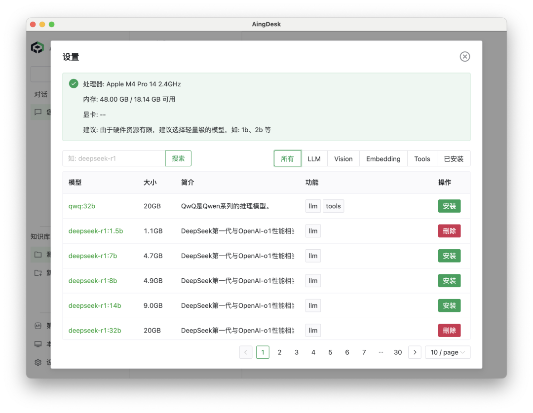Screen dimensions: 533x413
Task: Click the API icon in the sidebar
Action: pyautogui.click(x=38, y=326)
